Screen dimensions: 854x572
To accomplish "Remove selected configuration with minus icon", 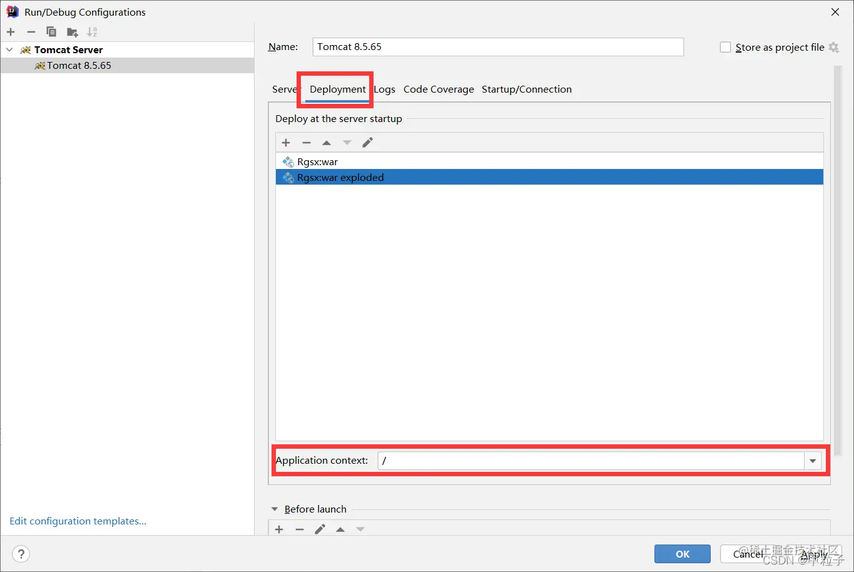I will (x=31, y=32).
